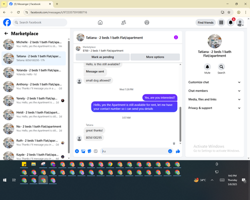Open the account avatar dropdown
The height and width of the screenshot is (200, 250).
tap(240, 22)
